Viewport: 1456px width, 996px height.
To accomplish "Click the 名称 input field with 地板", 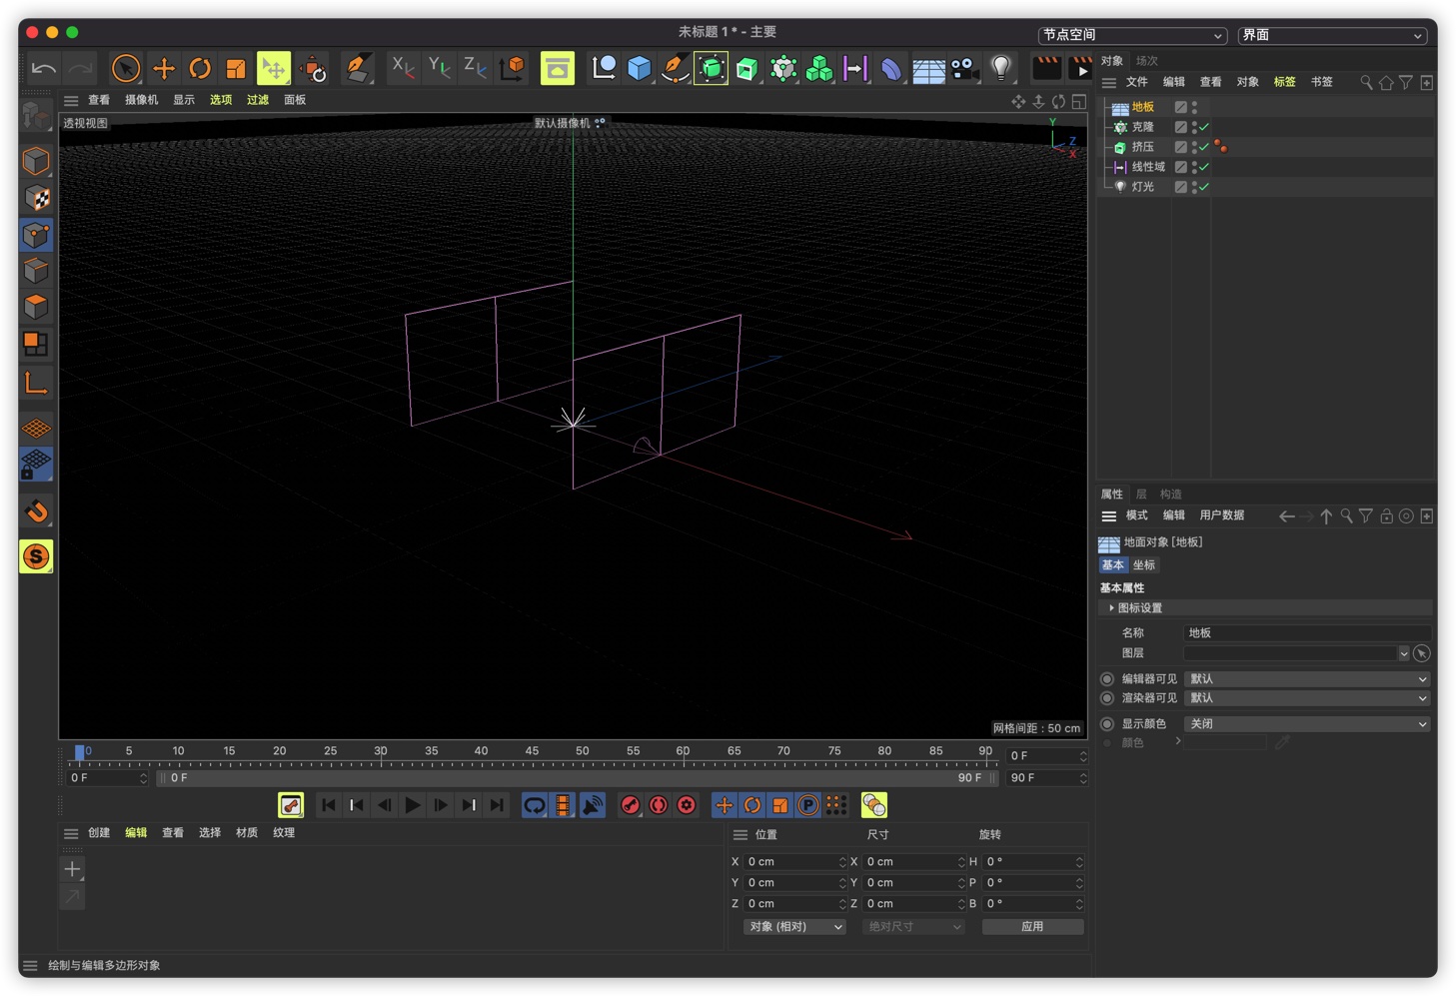I will coord(1307,633).
